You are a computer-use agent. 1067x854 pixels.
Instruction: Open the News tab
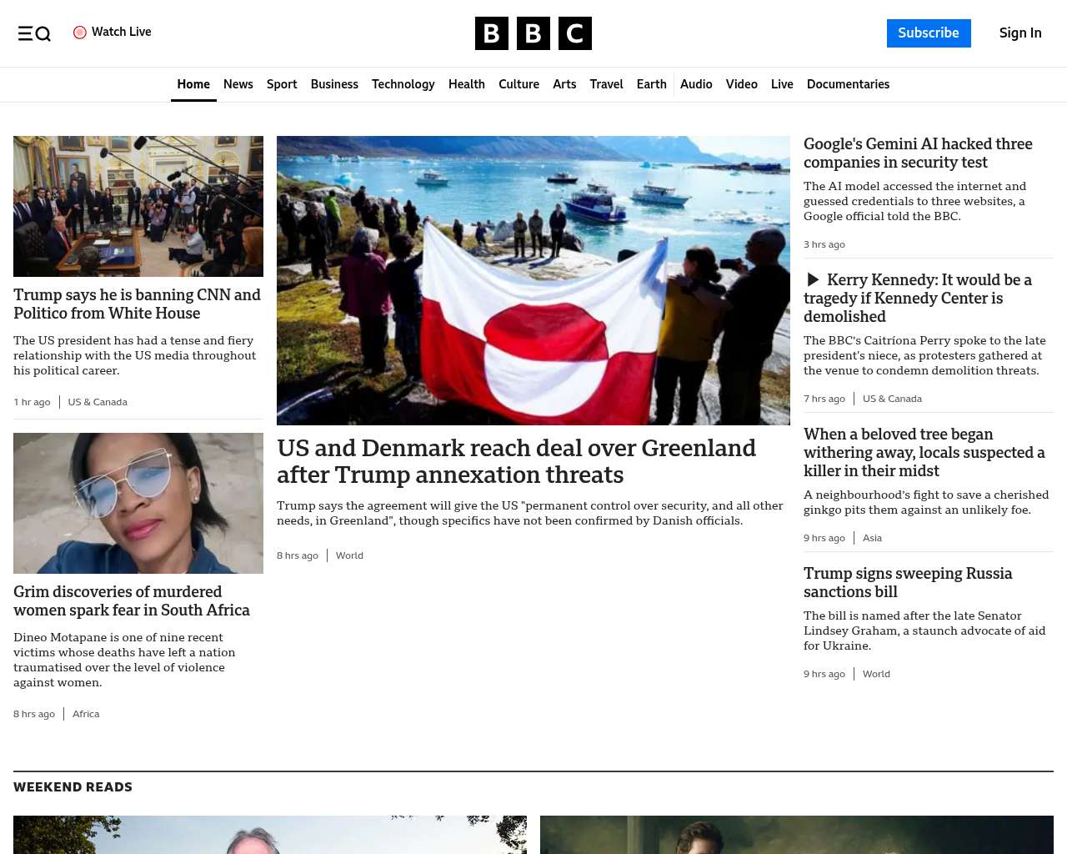click(x=238, y=84)
